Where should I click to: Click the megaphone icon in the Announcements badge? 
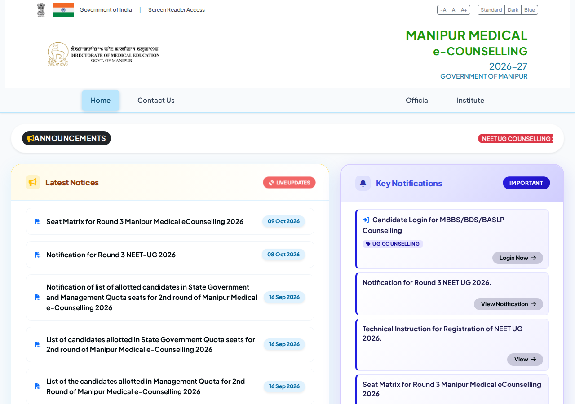click(x=31, y=138)
